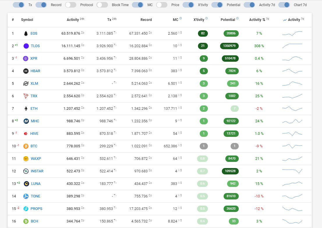Screen dimensions: 322x228
Task: Click the BTC orange bitcoin icon
Action: [26, 146]
